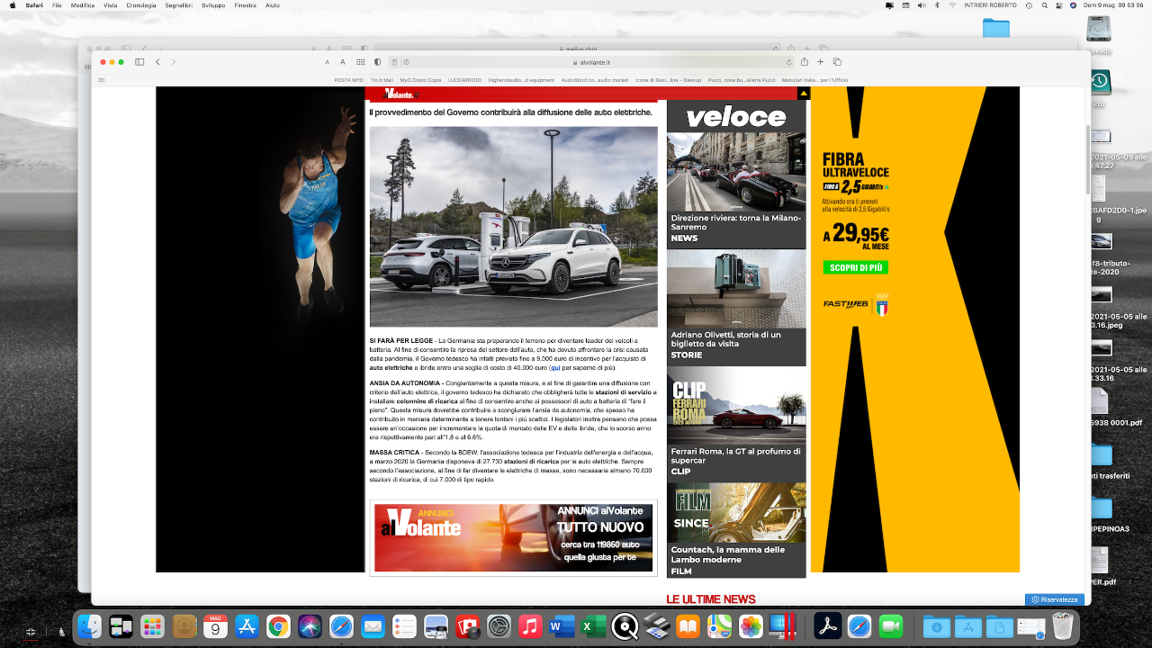Toggle the Reader view icon
The width and height of the screenshot is (1152, 648).
click(x=393, y=62)
